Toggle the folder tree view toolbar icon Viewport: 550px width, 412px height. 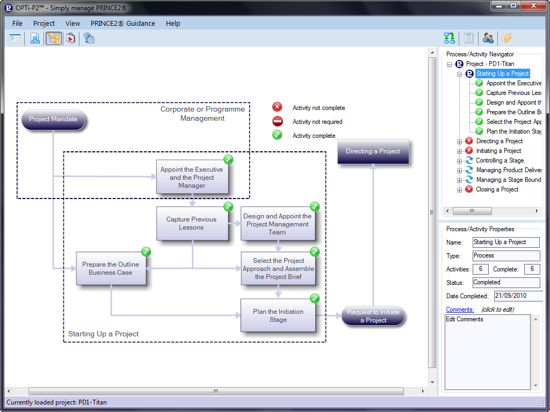click(54, 38)
